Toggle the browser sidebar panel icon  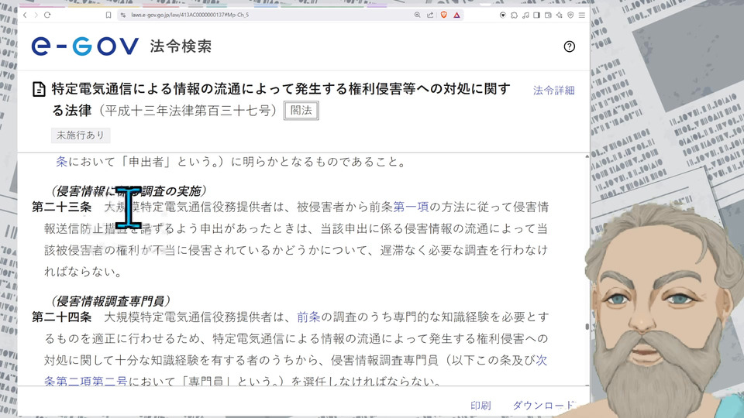pyautogui.click(x=536, y=15)
